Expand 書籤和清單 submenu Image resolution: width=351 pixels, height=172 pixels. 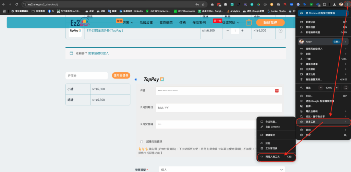(x=324, y=64)
